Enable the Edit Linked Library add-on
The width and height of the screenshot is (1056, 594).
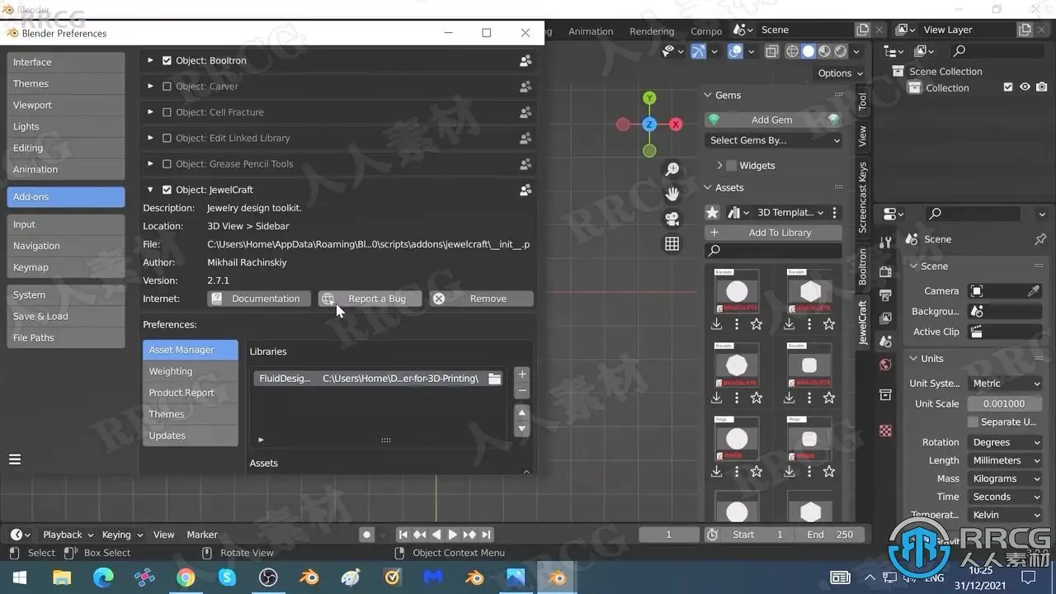[167, 138]
